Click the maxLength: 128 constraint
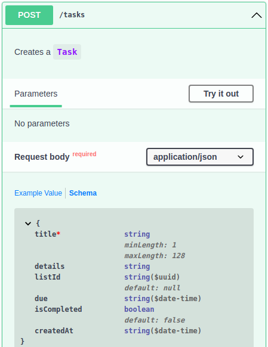This screenshot has width=268, height=347. pos(155,256)
